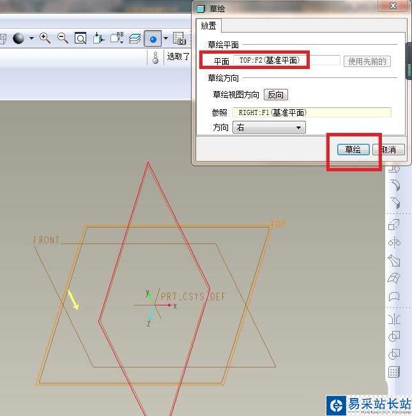Toggle the highlighted blue dot view button
The height and width of the screenshot is (416, 412).
153,39
